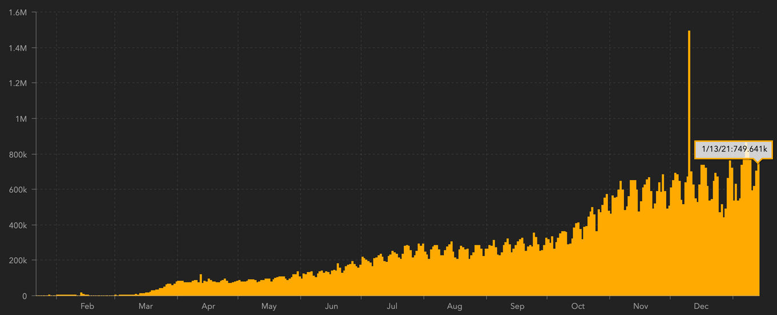This screenshot has height=315, width=777.
Task: Click the Dec x-axis label
Action: pyautogui.click(x=701, y=306)
